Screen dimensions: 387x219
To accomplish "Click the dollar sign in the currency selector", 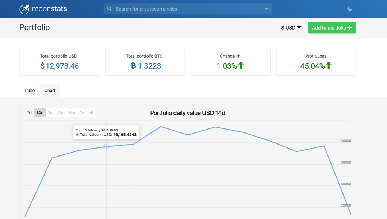I will (283, 27).
